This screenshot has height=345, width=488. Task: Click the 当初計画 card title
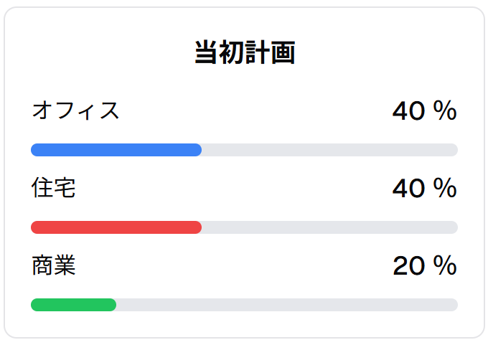[x=245, y=52]
